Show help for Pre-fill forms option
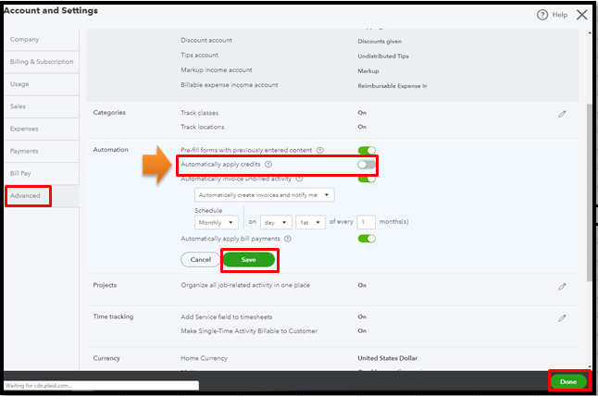Image resolution: width=598 pixels, height=396 pixels. point(320,150)
